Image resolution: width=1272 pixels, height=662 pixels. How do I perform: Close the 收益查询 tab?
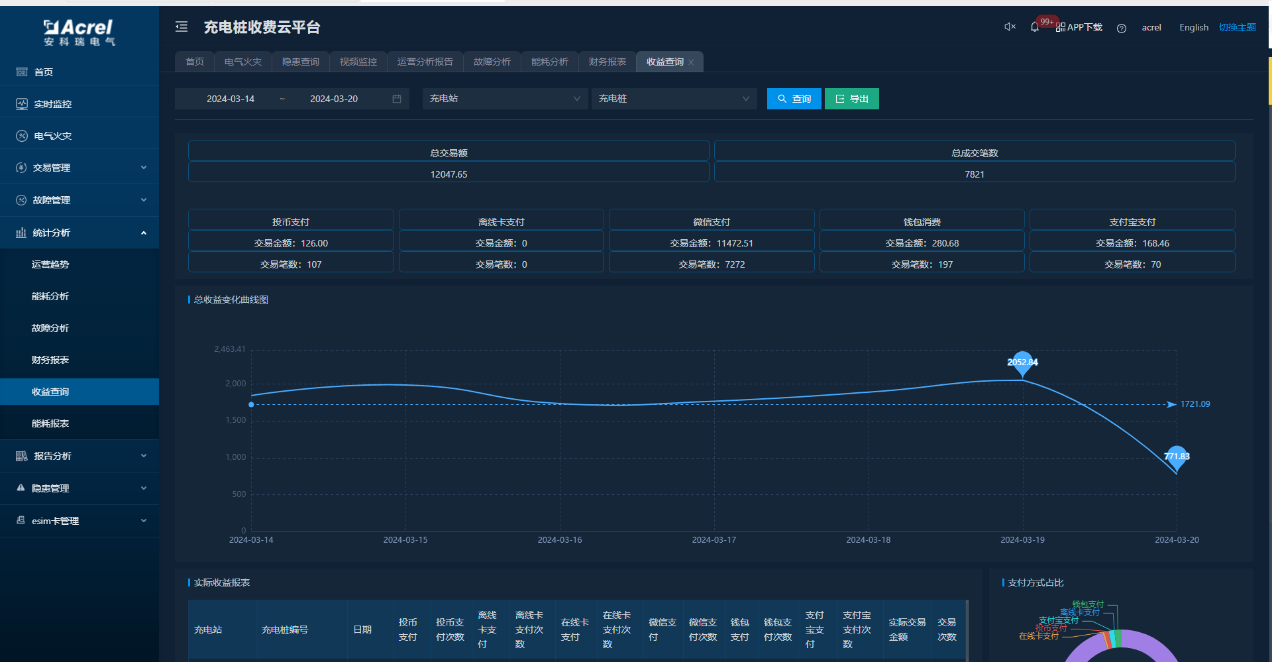tap(691, 62)
